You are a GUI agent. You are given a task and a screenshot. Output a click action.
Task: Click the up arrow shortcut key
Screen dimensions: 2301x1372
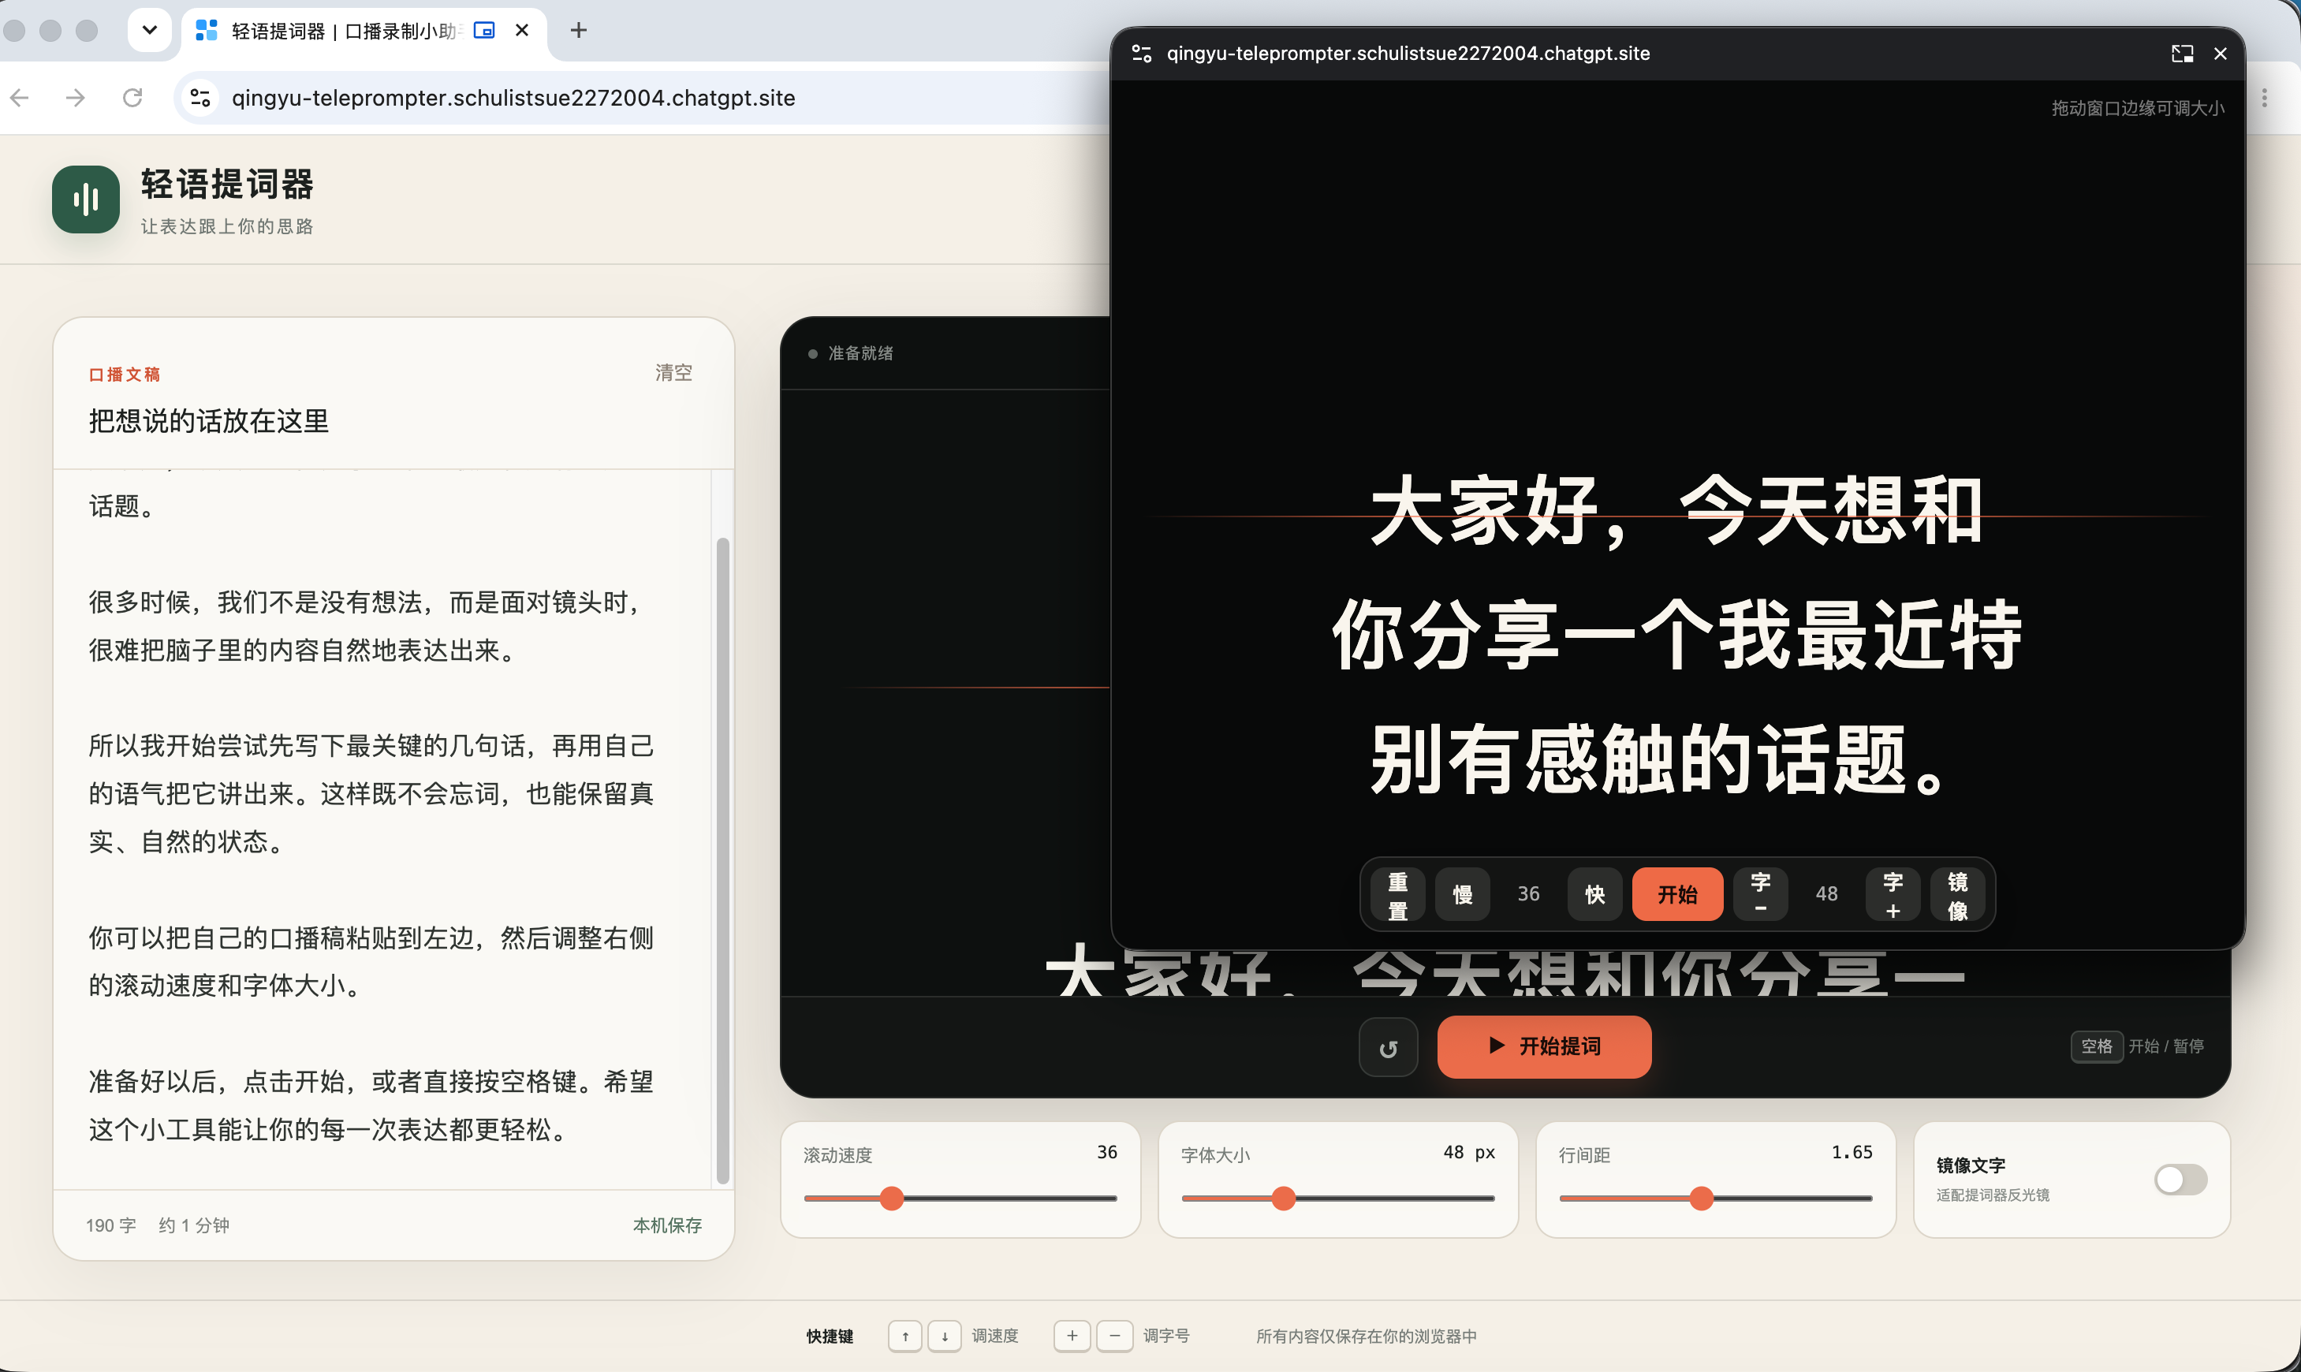[x=905, y=1336]
